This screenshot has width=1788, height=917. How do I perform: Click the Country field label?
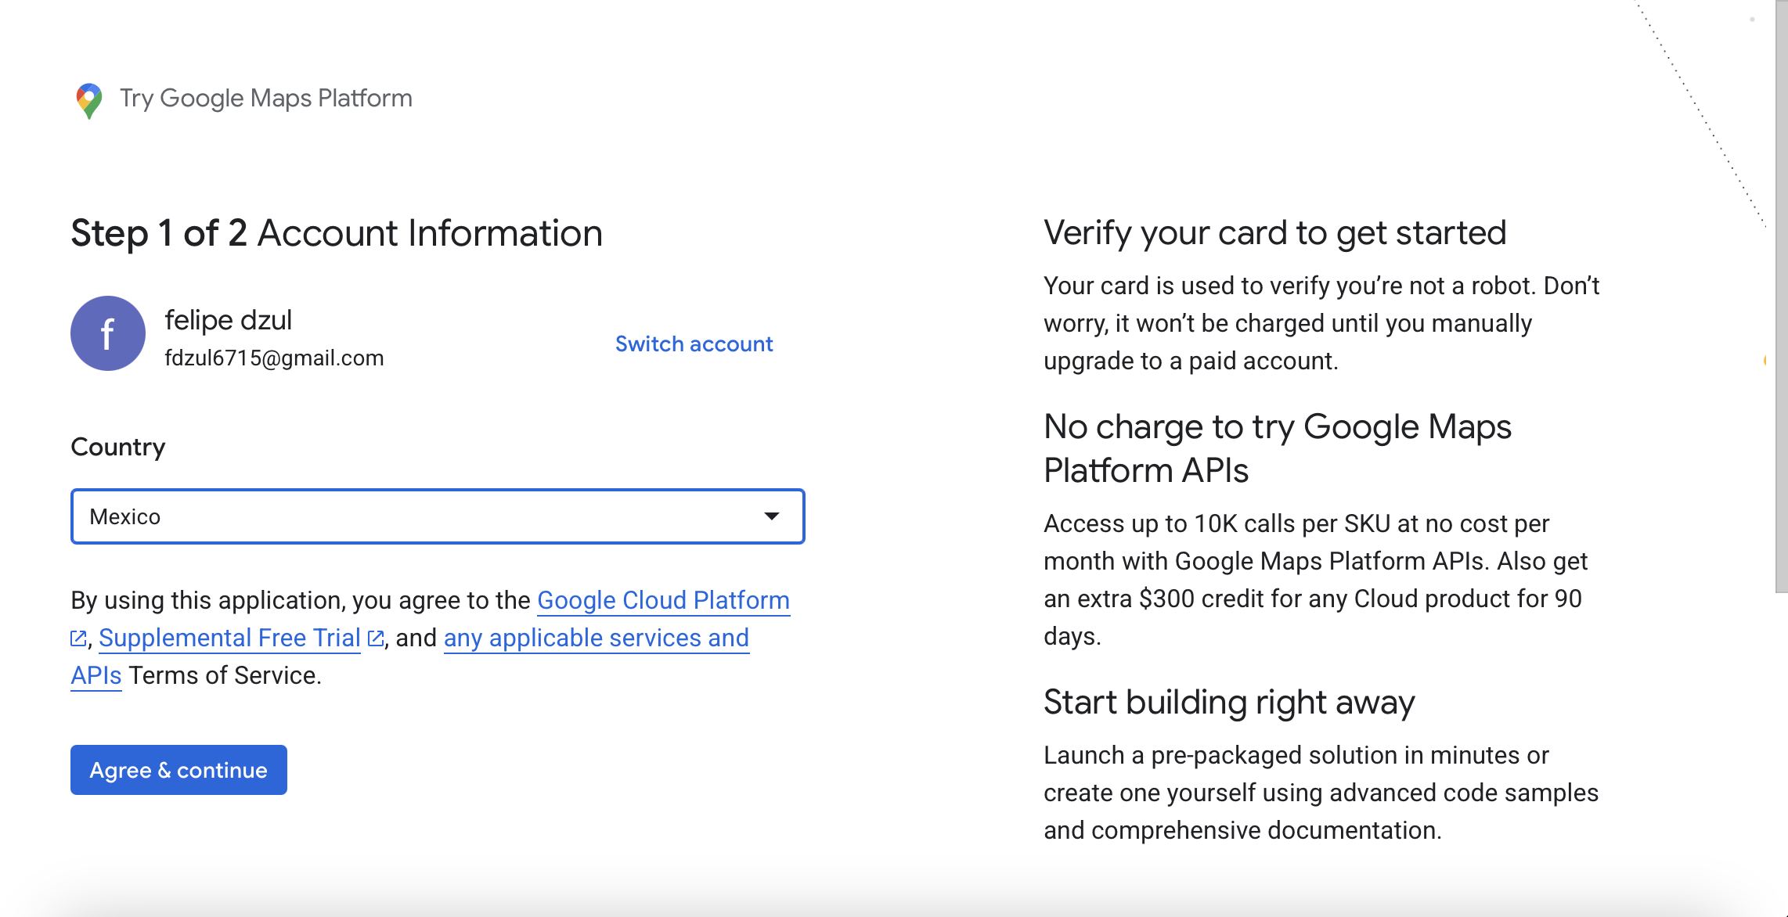[x=118, y=447]
